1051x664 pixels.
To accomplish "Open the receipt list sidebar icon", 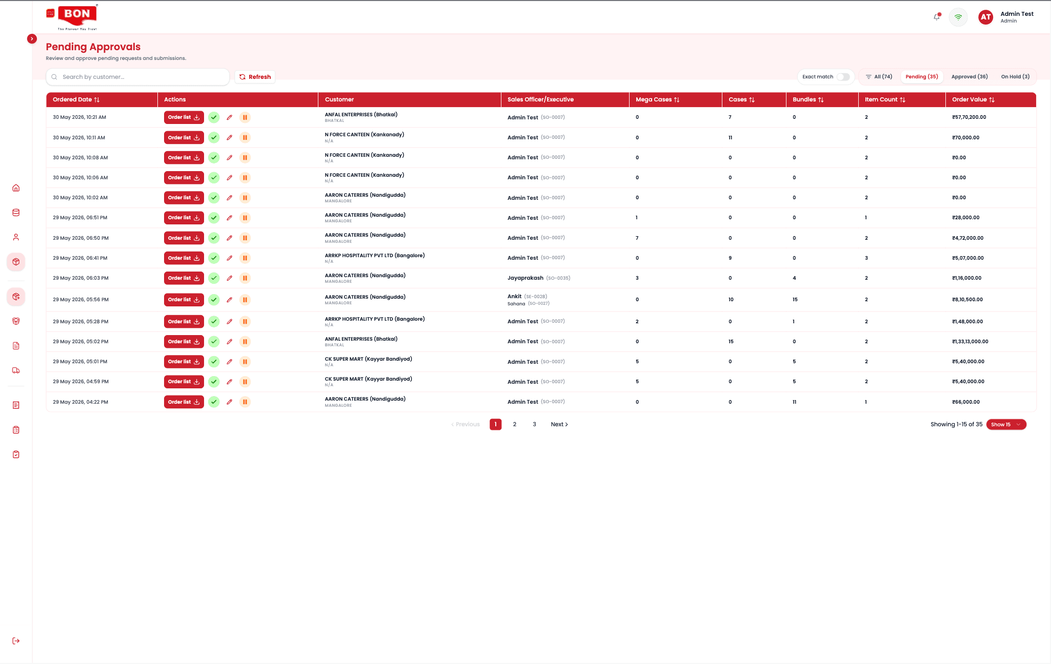I will click(x=16, y=405).
